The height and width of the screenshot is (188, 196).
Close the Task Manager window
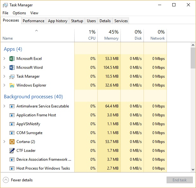(x=188, y=5)
